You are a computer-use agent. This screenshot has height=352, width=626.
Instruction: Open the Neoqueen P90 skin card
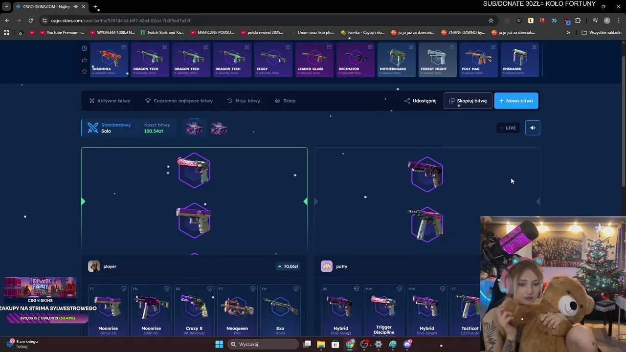[237, 310]
